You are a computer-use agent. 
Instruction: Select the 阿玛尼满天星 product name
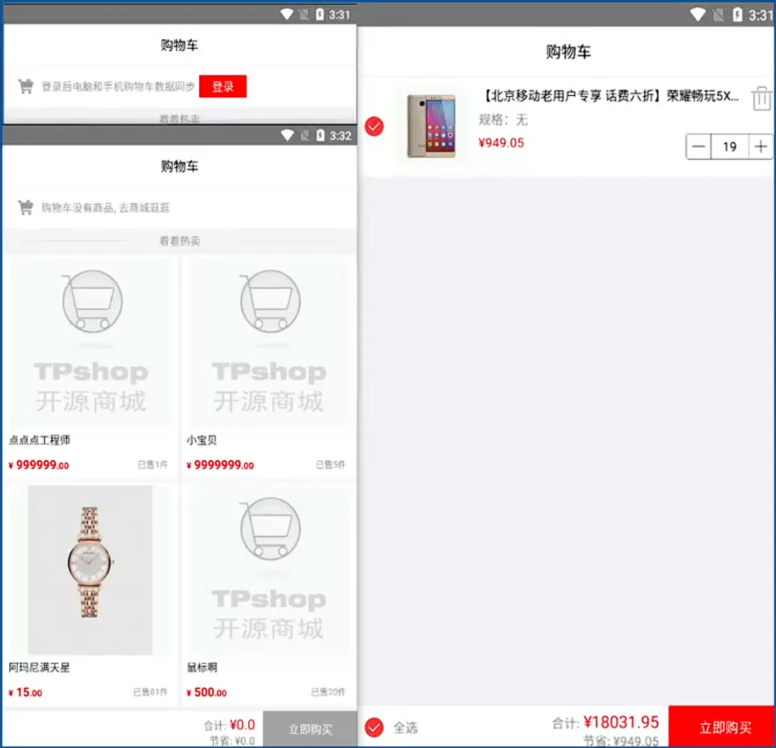(39, 668)
